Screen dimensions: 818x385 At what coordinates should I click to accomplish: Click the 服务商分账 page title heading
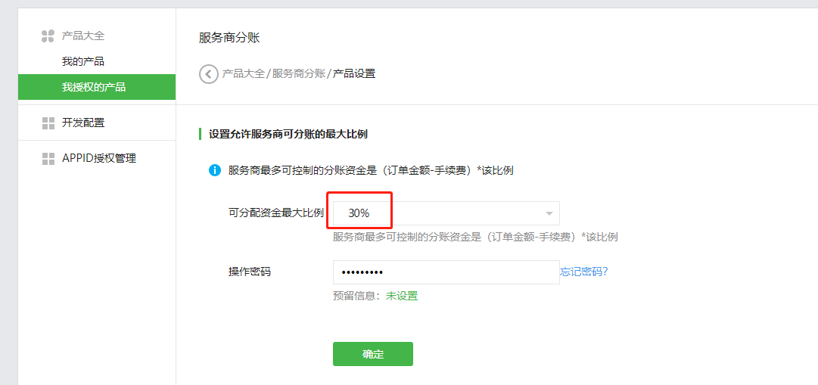(229, 38)
